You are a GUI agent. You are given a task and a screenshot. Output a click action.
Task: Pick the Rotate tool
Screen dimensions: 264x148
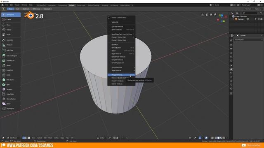[x=11, y=30]
